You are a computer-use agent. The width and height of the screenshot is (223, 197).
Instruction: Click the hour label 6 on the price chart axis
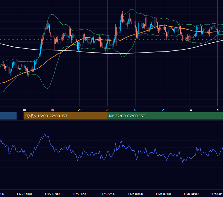(x=218, y=110)
